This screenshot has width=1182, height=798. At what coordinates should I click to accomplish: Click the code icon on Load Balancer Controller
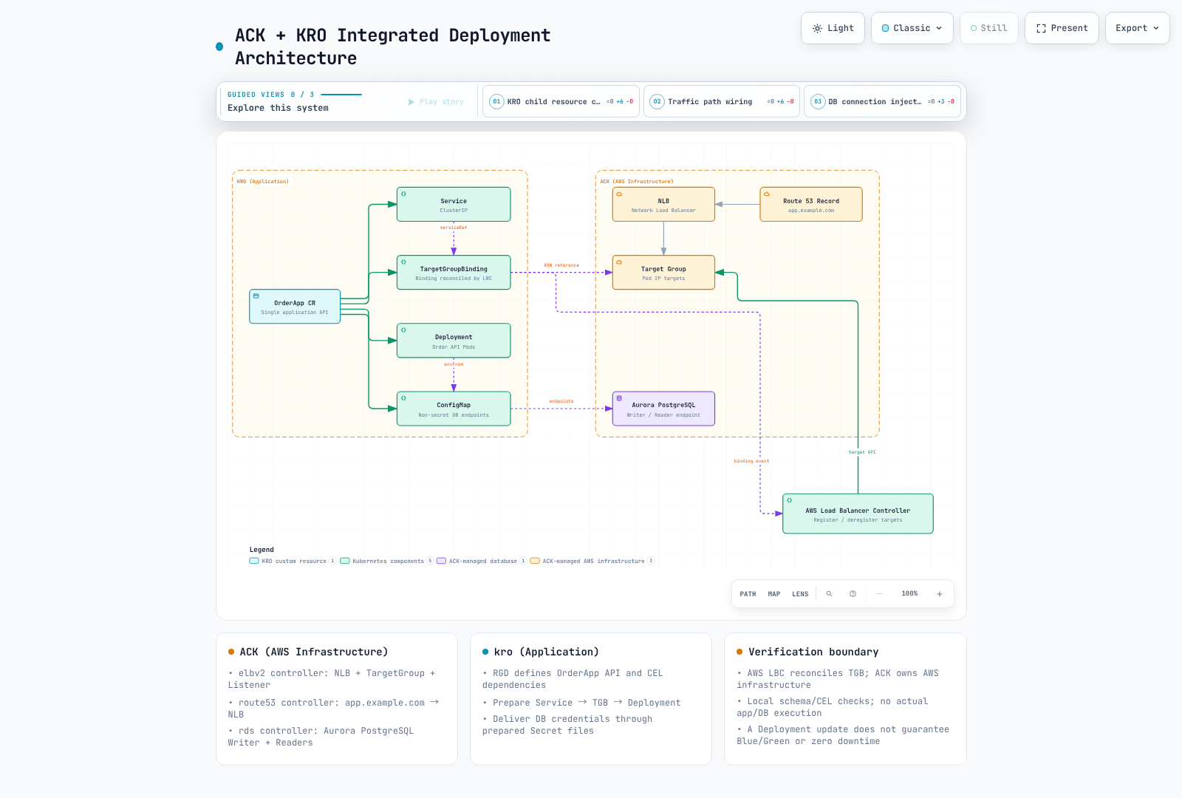point(789,501)
